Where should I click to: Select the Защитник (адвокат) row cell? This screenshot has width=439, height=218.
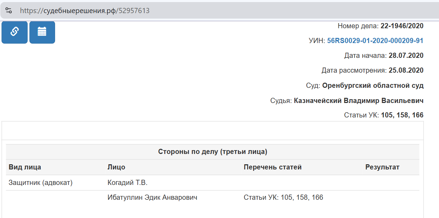[41, 183]
